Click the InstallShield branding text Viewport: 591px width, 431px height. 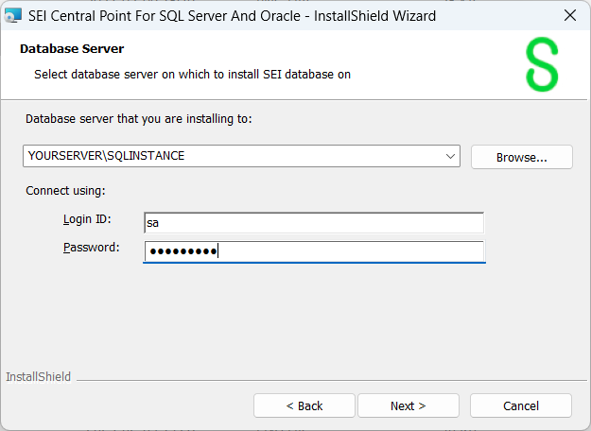click(38, 377)
